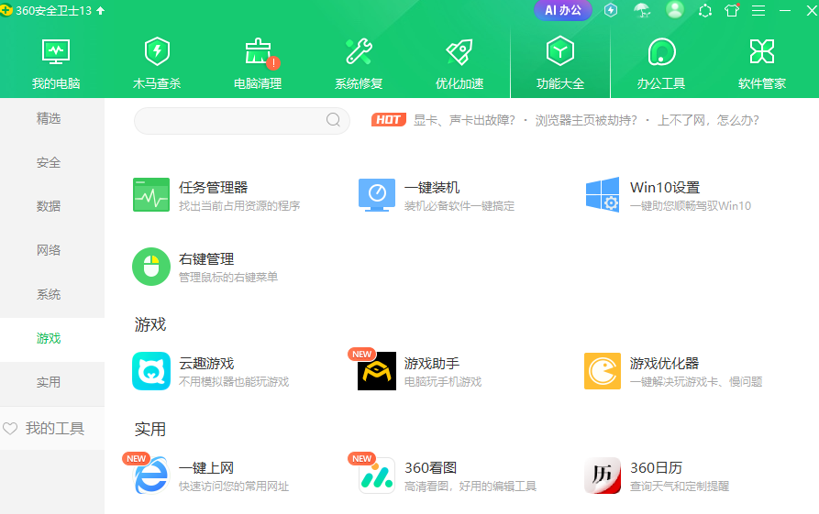Launch 360日历 calendar icon

603,476
